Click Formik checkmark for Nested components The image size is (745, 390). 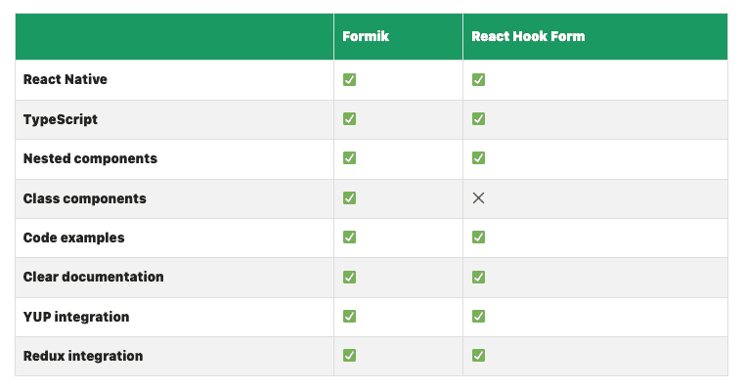(349, 157)
